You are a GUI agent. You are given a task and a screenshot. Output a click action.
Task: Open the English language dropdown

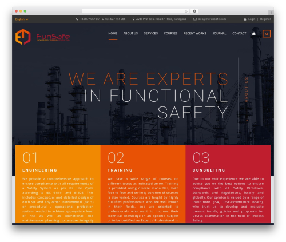(22, 19)
